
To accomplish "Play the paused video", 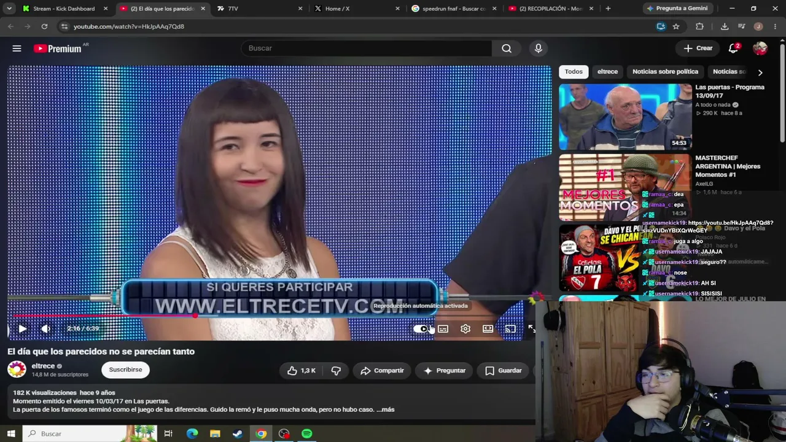I will coord(22,328).
